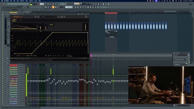Click the menu bar date and time
The width and height of the screenshot is (194, 109).
(188, 1)
